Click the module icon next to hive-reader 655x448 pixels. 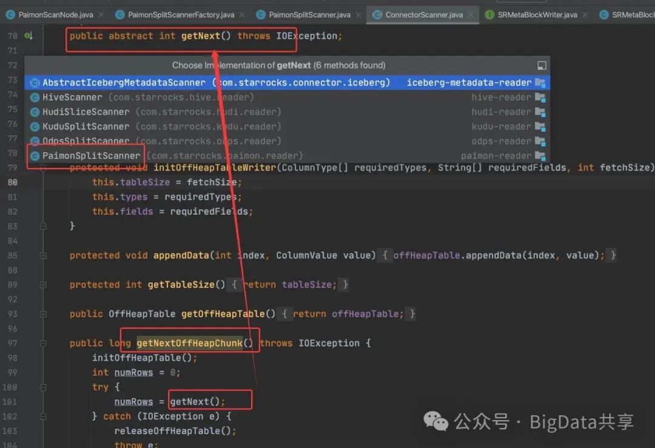coord(540,97)
